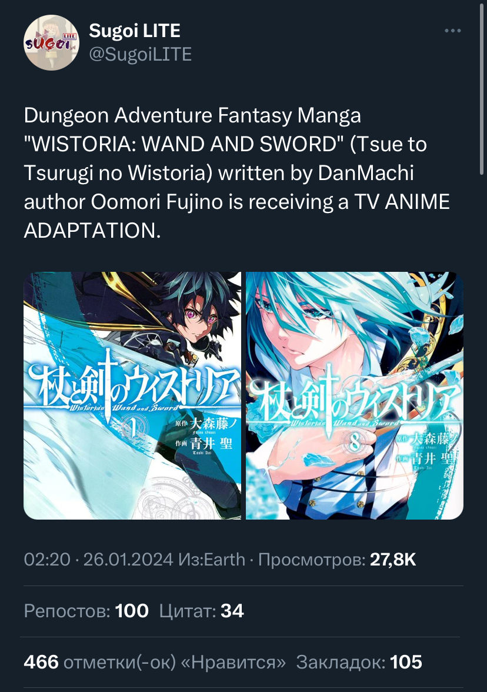Click the tweet text about WISTORIA anime adaptation
The image size is (487, 692).
tap(237, 173)
